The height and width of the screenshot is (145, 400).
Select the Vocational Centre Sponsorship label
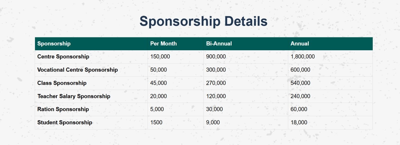tap(77, 70)
